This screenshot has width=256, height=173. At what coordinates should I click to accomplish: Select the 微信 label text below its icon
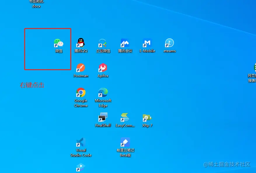[59, 51]
